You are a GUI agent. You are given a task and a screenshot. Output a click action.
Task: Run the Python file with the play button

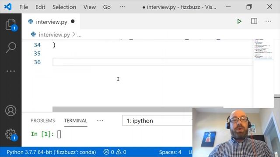click(x=239, y=21)
